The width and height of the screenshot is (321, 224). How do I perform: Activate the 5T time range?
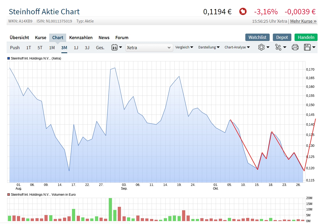pyautogui.click(x=40, y=48)
